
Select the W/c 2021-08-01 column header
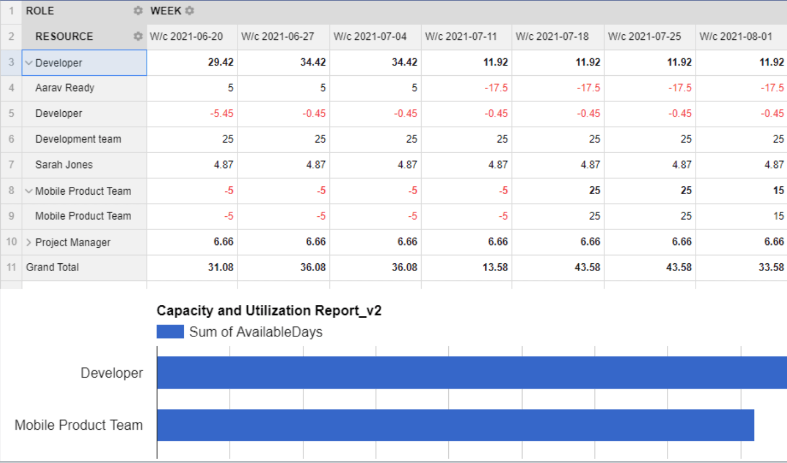tap(742, 37)
